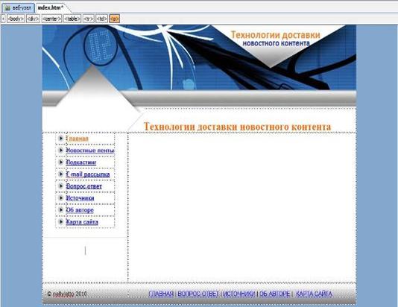Click the arrow icon beside Карта сайта
The width and height of the screenshot is (398, 307).
pyautogui.click(x=60, y=222)
